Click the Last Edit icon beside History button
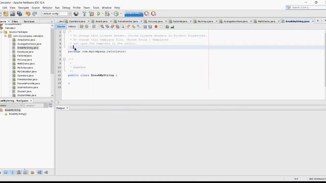 [x=81, y=26]
